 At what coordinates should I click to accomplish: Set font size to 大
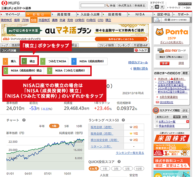tap(162, 7)
